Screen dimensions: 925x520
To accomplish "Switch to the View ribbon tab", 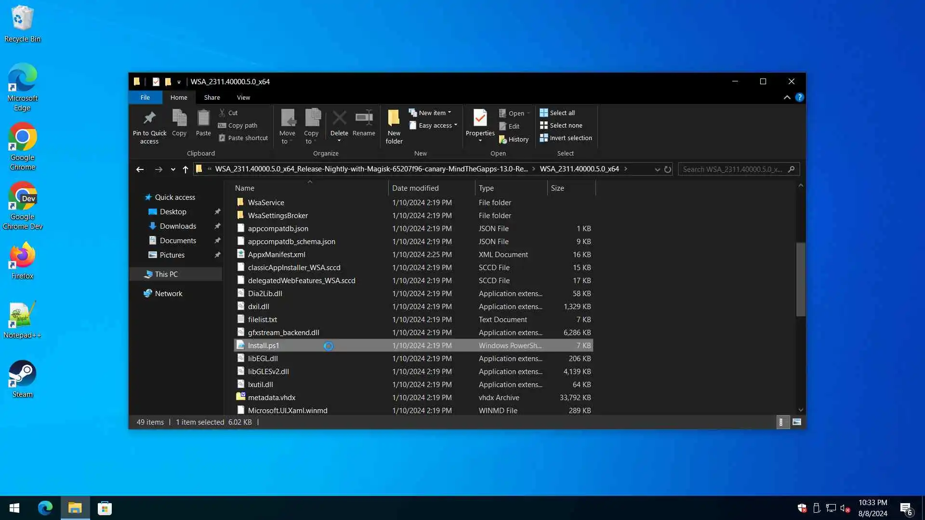I will click(x=243, y=97).
